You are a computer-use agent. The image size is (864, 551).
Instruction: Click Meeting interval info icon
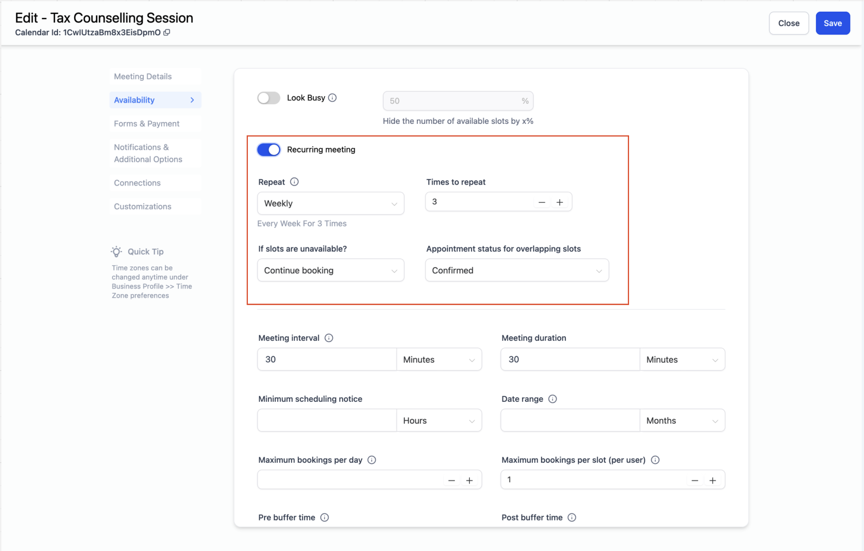tap(329, 338)
